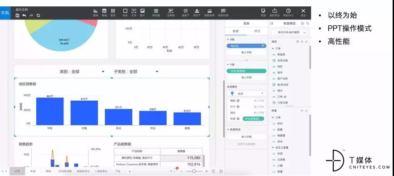The height and width of the screenshot is (176, 394).
Task: Click the save icon under 超市示例
Action: [x=17, y=15]
